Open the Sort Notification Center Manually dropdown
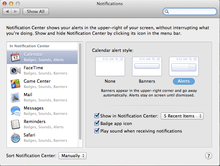This screenshot has width=220, height=166. click(x=72, y=156)
